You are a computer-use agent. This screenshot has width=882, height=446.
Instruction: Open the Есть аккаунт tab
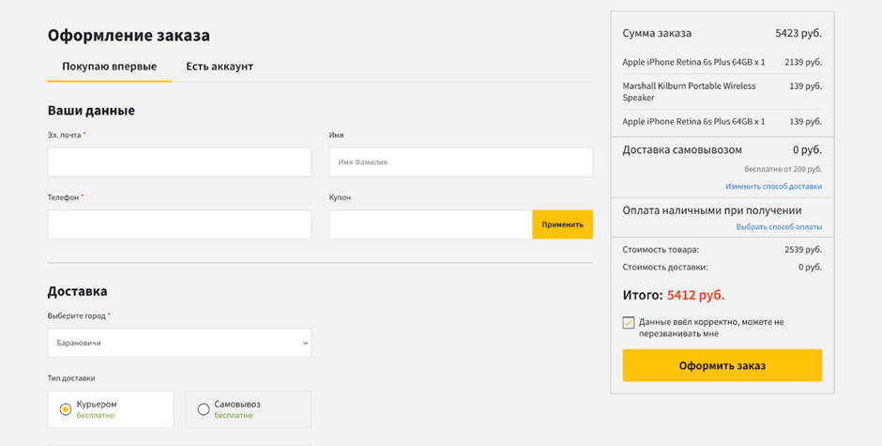pyautogui.click(x=219, y=67)
